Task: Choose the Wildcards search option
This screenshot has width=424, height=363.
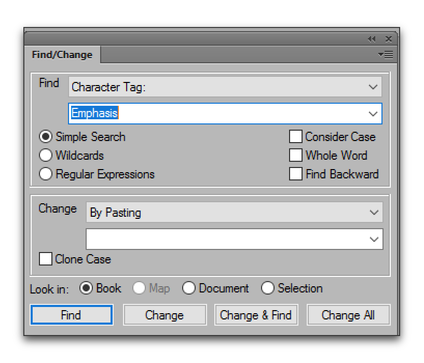Action: coord(46,156)
